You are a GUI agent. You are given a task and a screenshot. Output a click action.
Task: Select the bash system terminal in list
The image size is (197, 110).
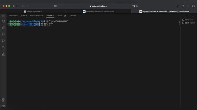tap(188, 23)
